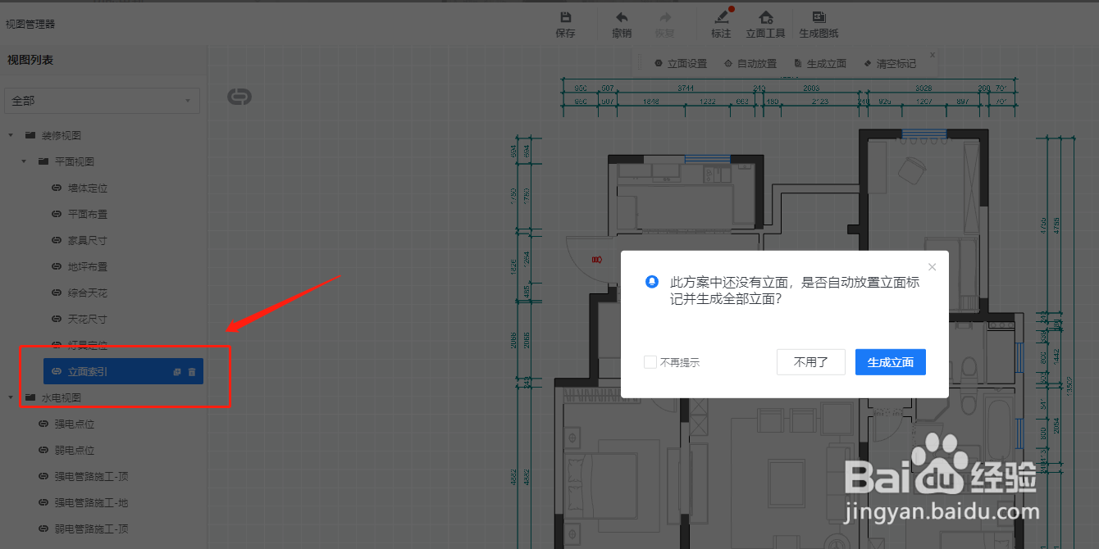Check the 不再提示 checkbox

[x=650, y=361]
